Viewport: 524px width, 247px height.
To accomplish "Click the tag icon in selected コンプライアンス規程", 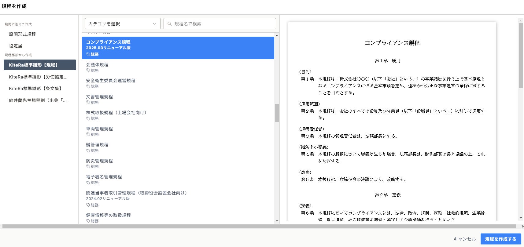I will [x=88, y=54].
